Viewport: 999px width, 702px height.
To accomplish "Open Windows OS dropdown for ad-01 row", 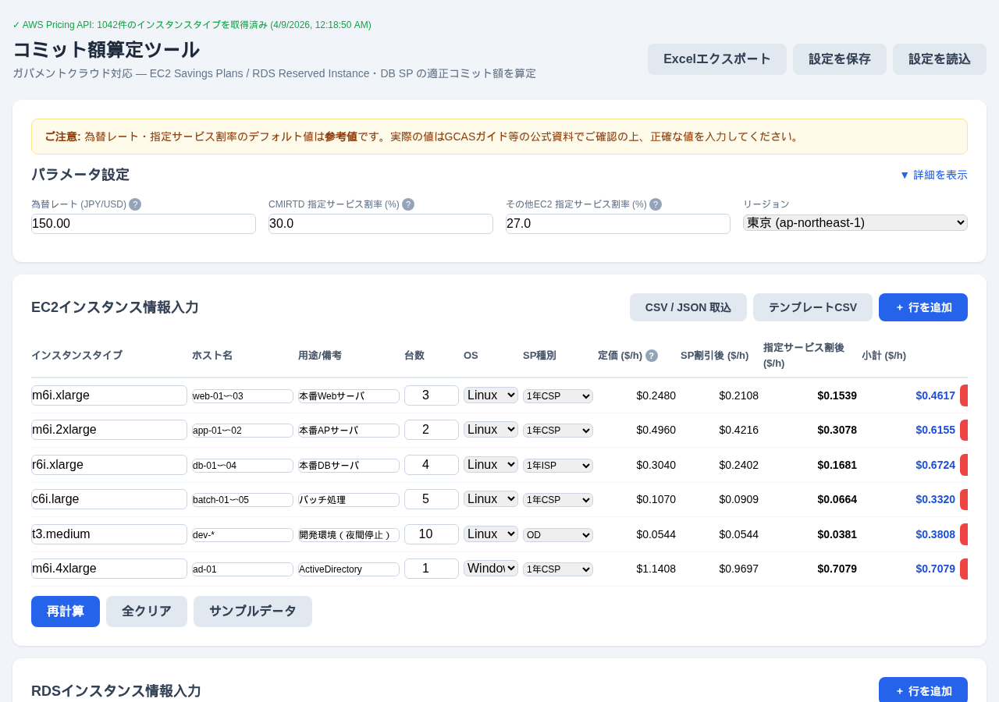I will click(491, 569).
